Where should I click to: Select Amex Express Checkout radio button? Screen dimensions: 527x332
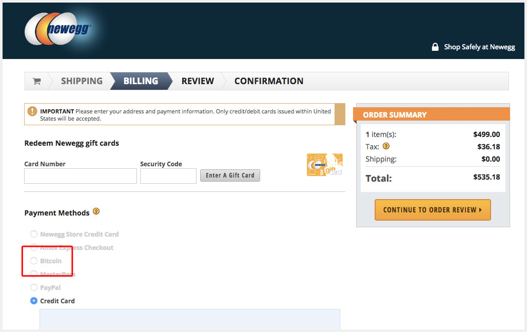tap(33, 247)
